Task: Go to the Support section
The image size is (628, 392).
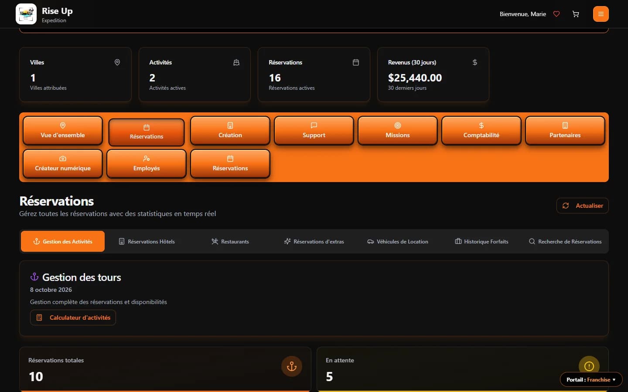Action: click(x=314, y=131)
